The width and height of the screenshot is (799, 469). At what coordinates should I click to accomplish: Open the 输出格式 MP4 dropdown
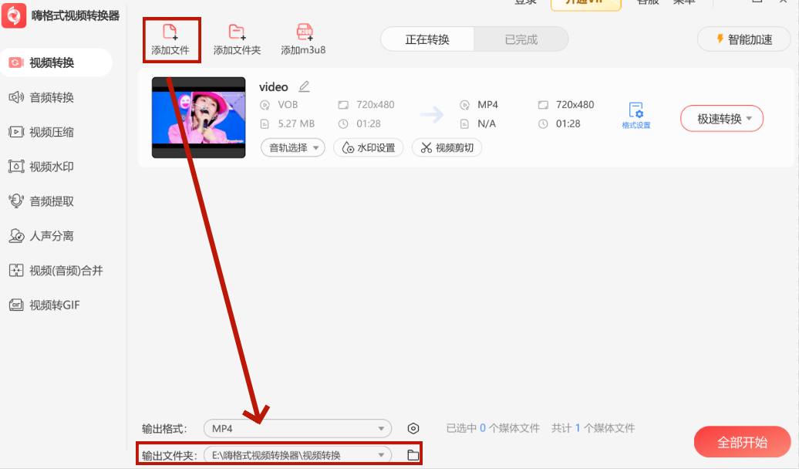pyautogui.click(x=297, y=428)
